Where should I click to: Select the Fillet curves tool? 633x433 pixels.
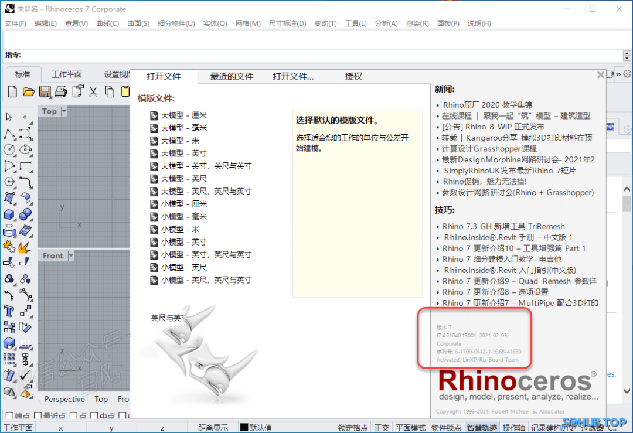[x=25, y=182]
